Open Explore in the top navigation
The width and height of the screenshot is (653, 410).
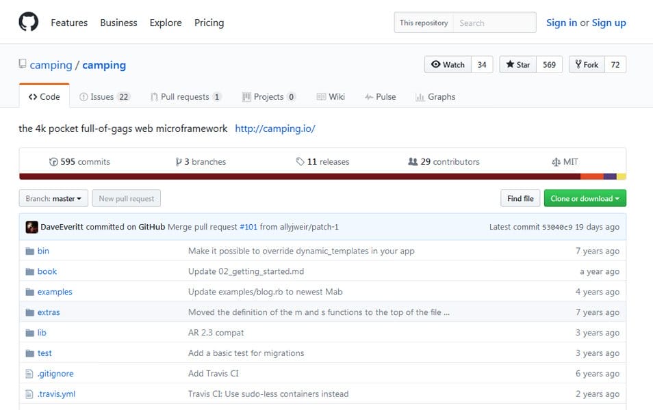click(x=166, y=23)
